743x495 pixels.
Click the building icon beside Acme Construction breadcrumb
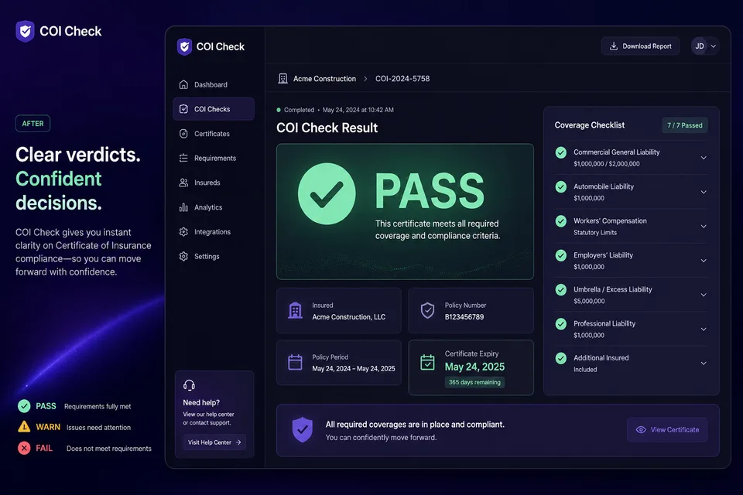pos(283,79)
